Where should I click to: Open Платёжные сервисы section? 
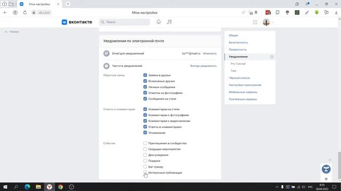pos(243,99)
